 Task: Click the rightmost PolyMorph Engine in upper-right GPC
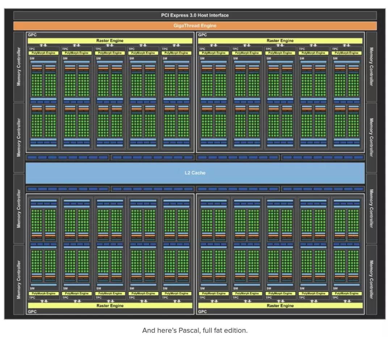(346, 53)
